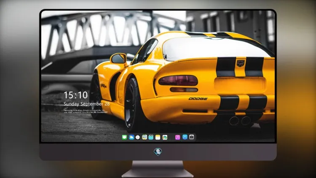The height and width of the screenshot is (178, 316).
Task: Open the yellow Notes app in dock
Action: click(x=158, y=137)
